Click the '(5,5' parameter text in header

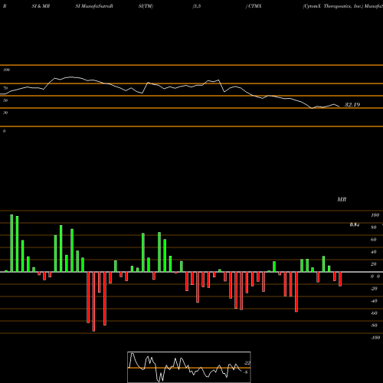click(x=197, y=6)
